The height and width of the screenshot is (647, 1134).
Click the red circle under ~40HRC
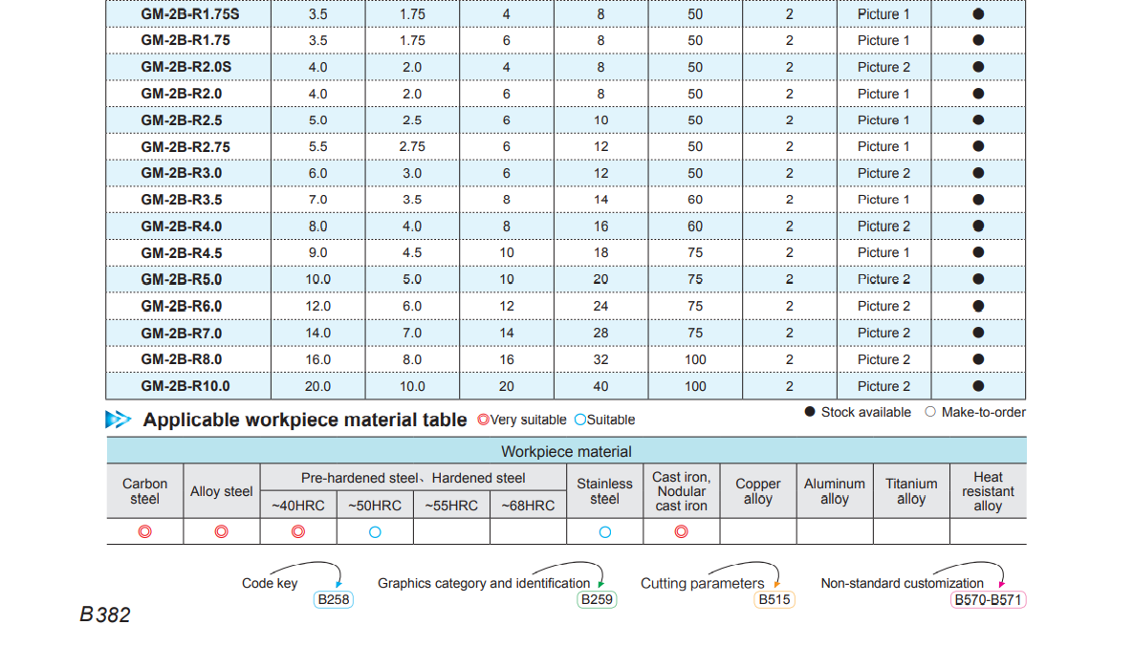pyautogui.click(x=297, y=531)
